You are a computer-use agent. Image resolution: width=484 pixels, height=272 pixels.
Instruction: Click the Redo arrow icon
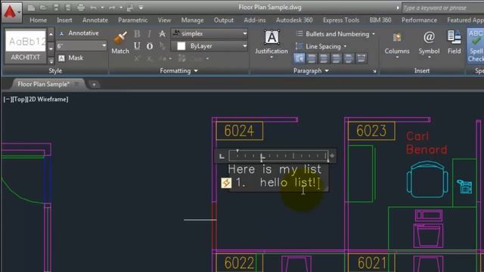(x=112, y=8)
